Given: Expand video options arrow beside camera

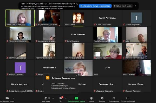Looking at the screenshot, I should pos(14,98).
